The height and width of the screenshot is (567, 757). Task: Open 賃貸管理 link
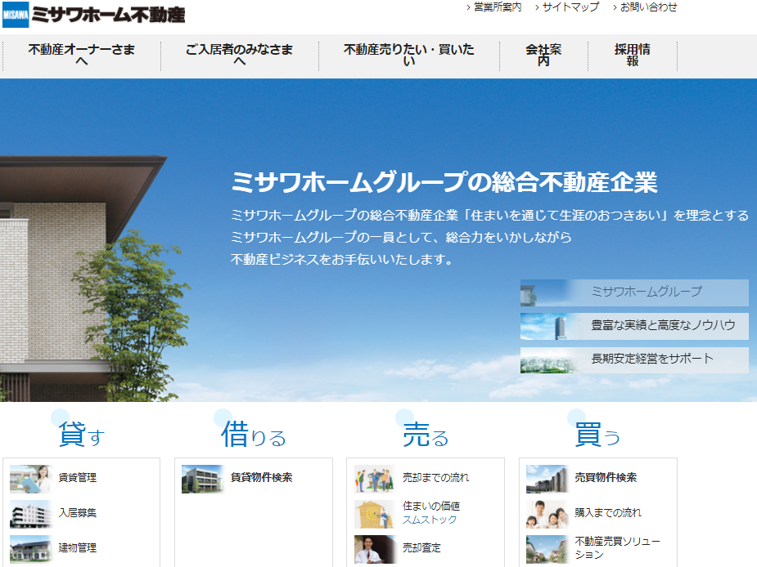[78, 477]
